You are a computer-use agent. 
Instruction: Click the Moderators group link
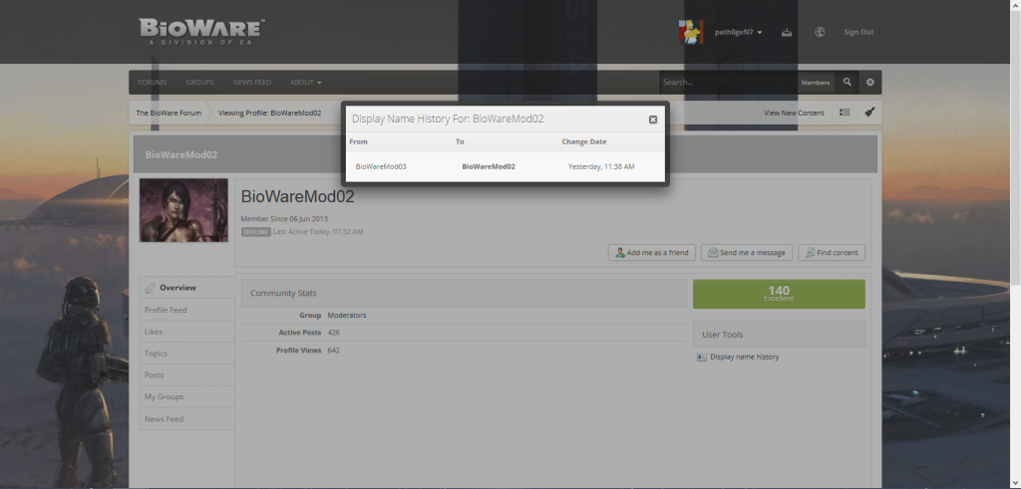[x=346, y=316]
